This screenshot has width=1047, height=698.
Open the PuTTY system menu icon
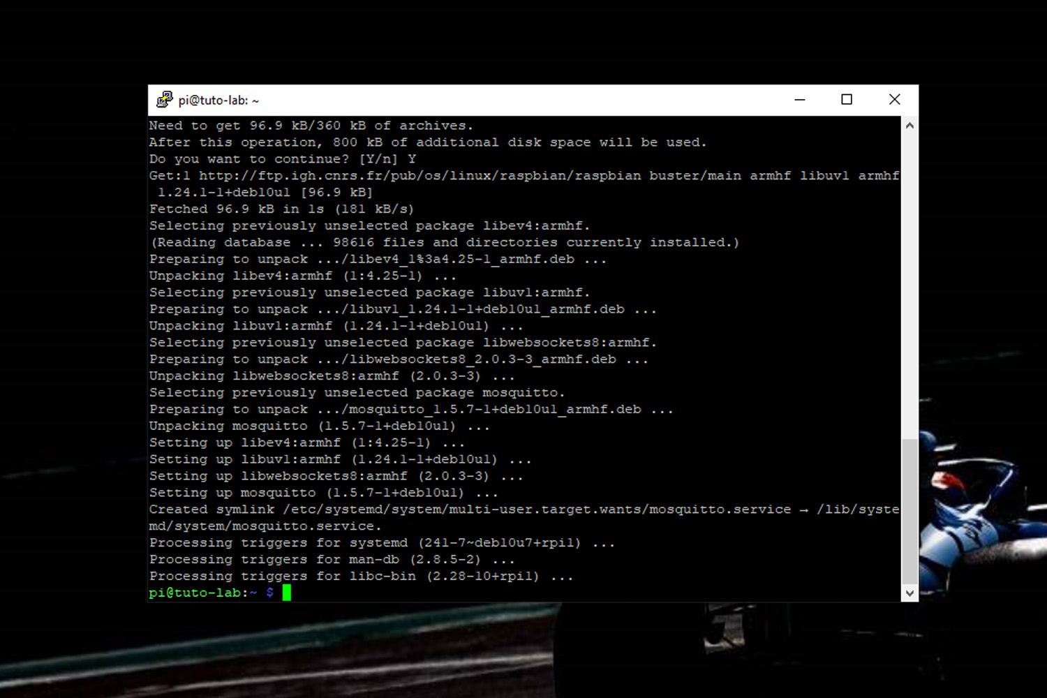[165, 100]
